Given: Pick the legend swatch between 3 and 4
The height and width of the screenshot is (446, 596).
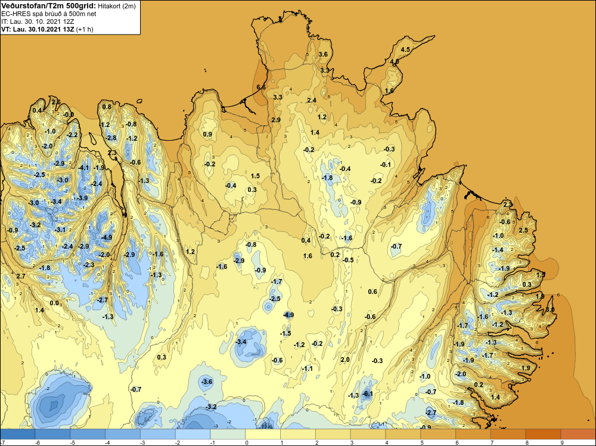Looking at the screenshot, I should click(x=368, y=434).
